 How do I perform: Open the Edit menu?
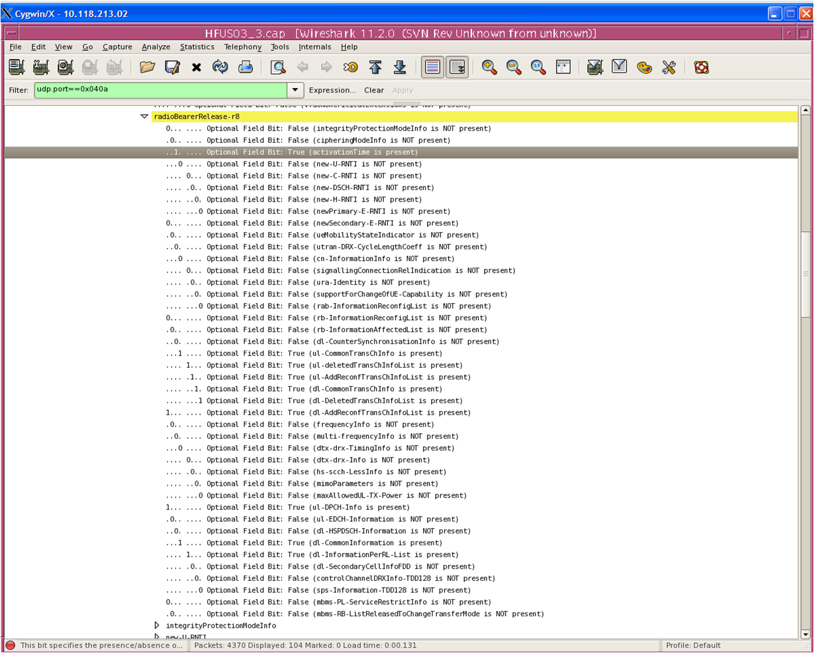(39, 47)
